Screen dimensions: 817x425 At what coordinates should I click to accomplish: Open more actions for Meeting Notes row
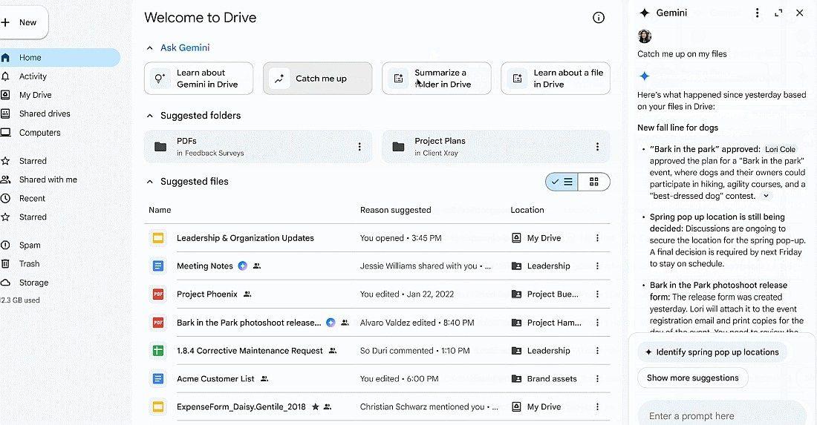[597, 266]
